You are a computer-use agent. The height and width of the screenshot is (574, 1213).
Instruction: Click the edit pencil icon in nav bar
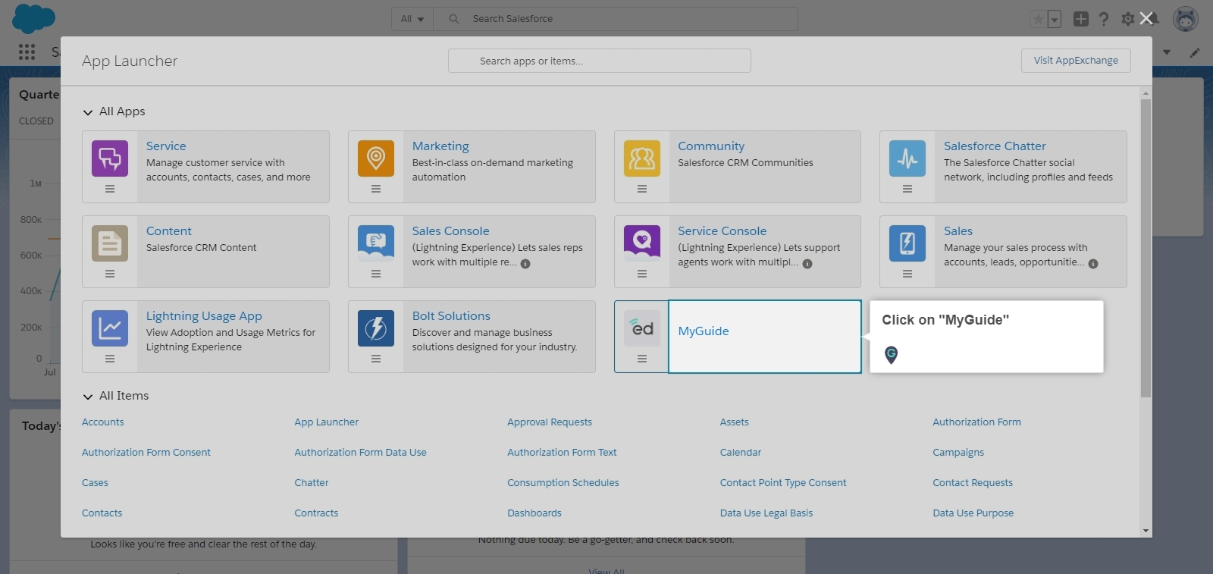tap(1195, 52)
